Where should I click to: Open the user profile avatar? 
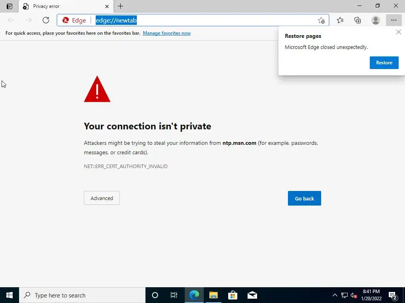[376, 20]
